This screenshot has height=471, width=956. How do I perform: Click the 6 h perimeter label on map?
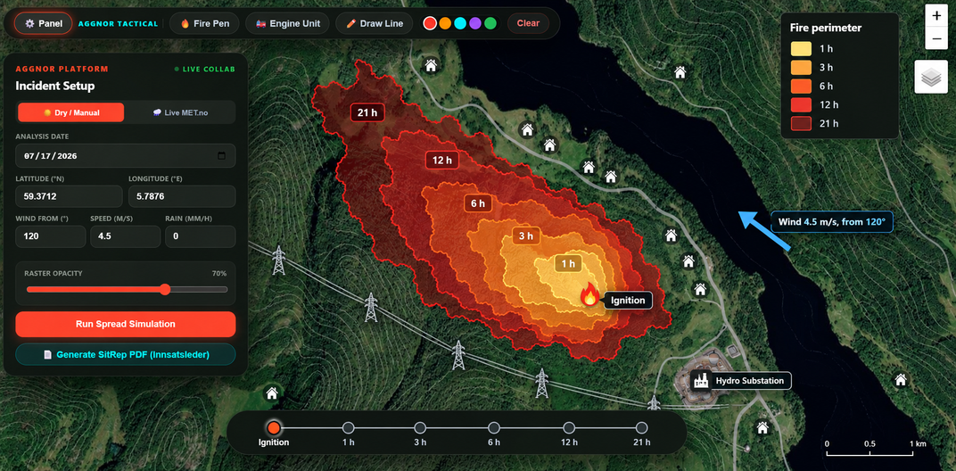pos(478,203)
